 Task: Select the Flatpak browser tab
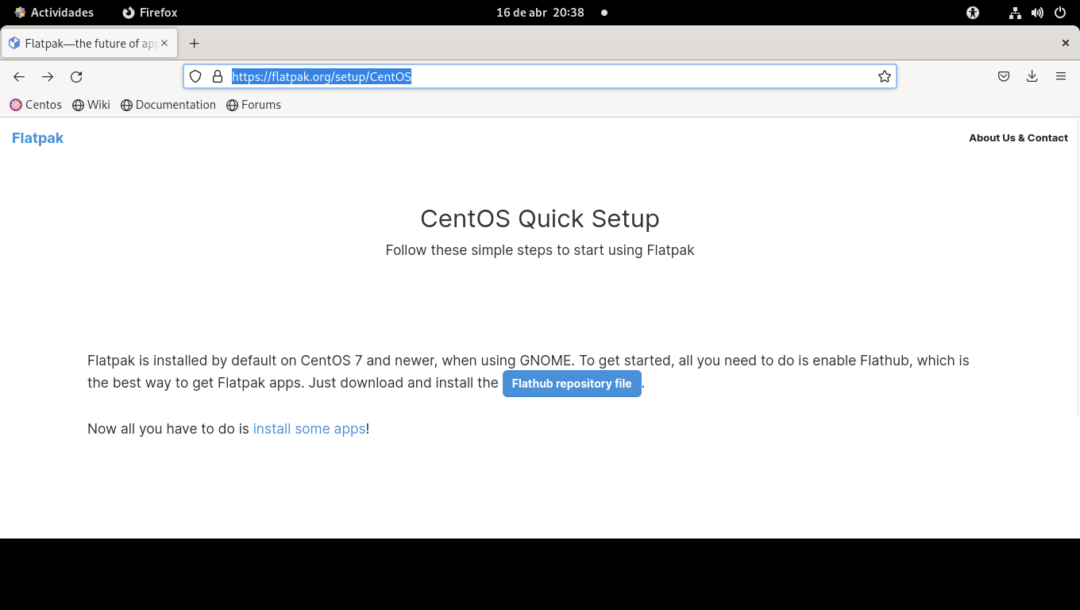click(x=89, y=43)
